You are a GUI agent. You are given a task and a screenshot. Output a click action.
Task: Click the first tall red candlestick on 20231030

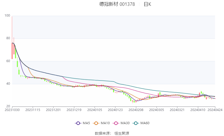click(12, 51)
